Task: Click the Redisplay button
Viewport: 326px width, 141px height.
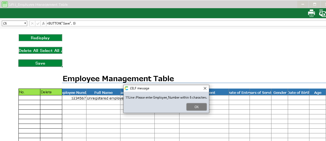Action: (40, 38)
